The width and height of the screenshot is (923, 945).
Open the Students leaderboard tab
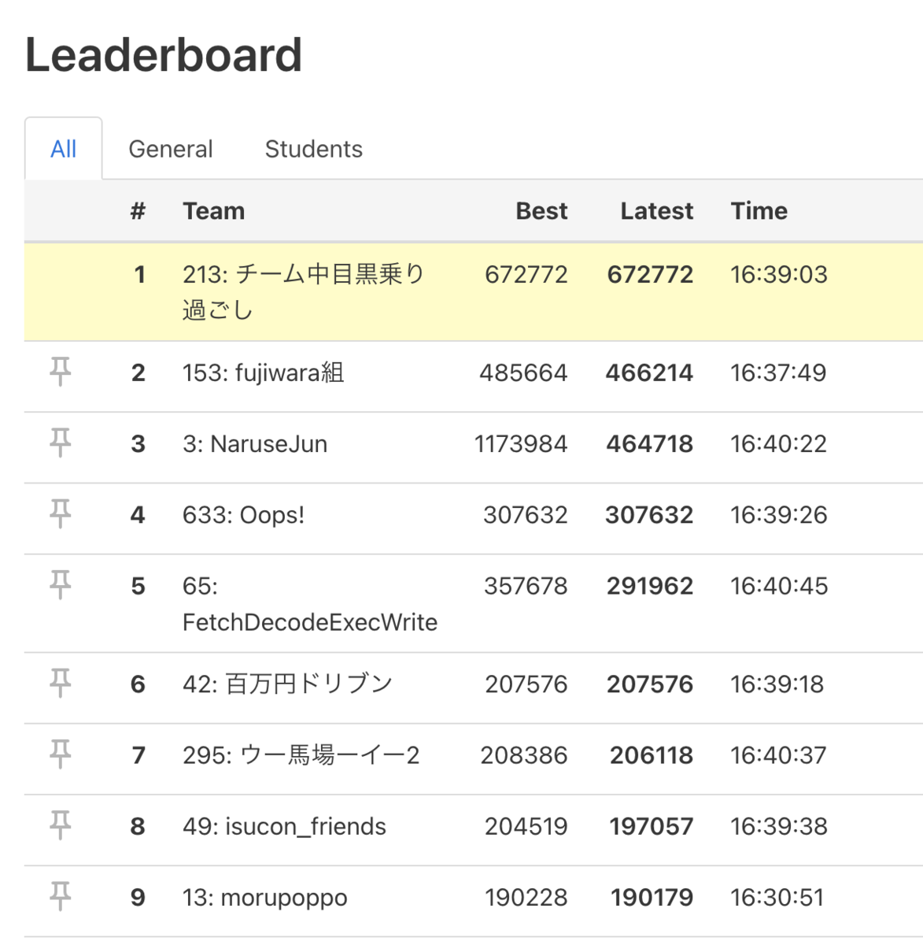coord(313,149)
